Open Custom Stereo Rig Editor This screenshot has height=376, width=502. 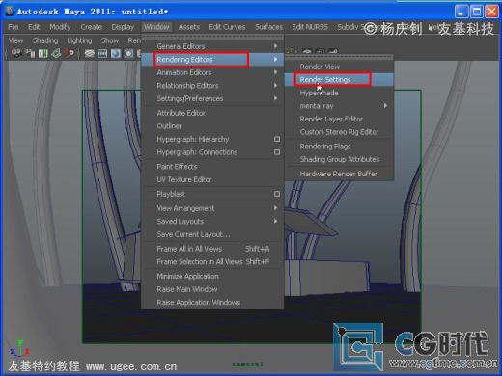tap(339, 132)
